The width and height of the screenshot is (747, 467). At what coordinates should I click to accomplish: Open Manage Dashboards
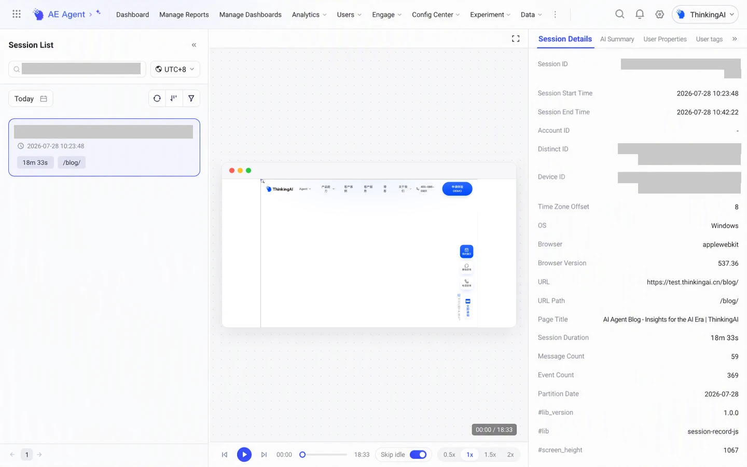251,15
